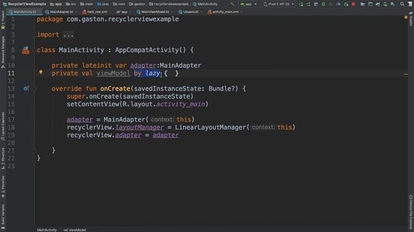414x232 pixels.
Task: Click the folded '...' after import
Action: (x=69, y=35)
